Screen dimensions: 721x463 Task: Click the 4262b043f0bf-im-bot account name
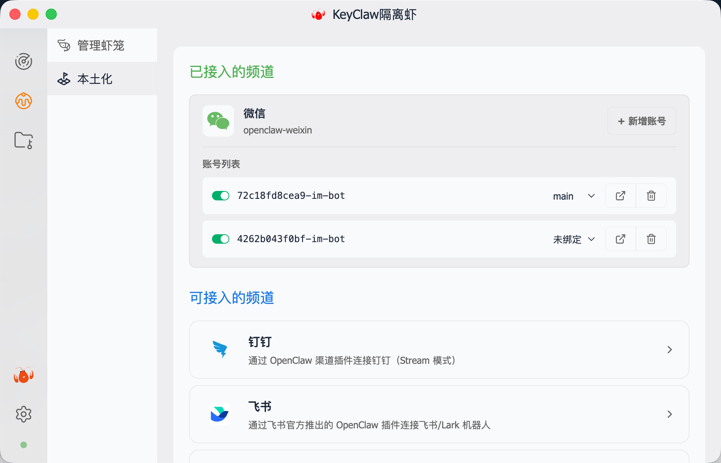pyautogui.click(x=291, y=239)
